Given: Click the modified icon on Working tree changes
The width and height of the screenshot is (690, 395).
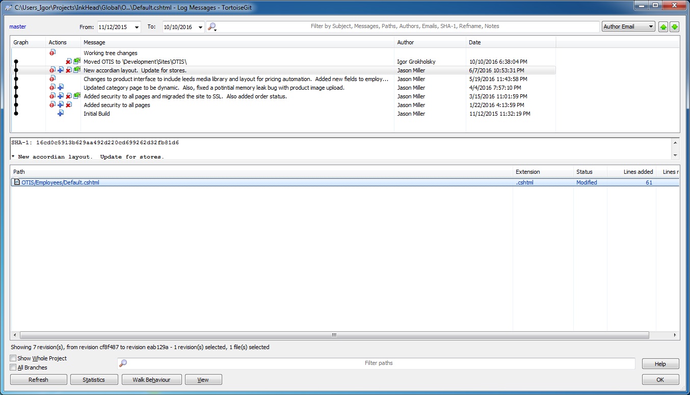Looking at the screenshot, I should point(52,52).
